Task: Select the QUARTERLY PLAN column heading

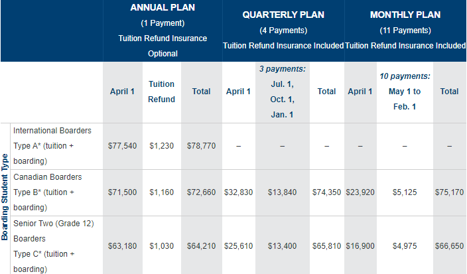Action: (283, 15)
